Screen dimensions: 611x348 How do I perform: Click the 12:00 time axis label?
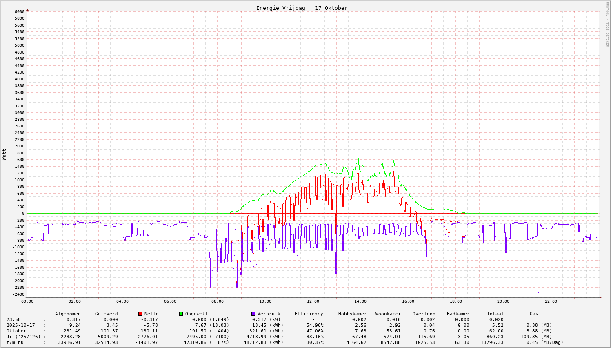point(313,301)
